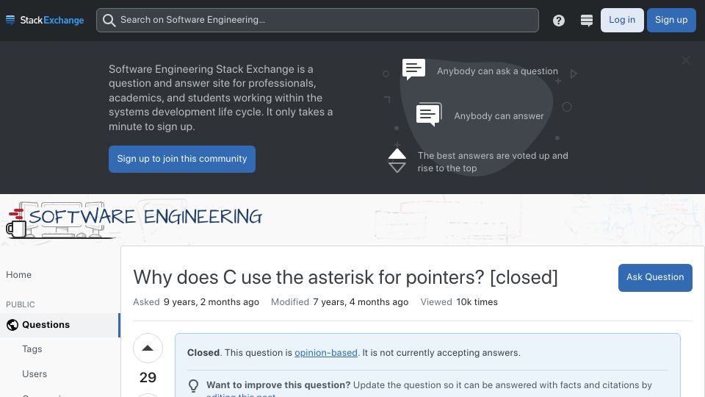This screenshot has height=397, width=705.
Task: Click the vote count 29
Action: tap(148, 378)
